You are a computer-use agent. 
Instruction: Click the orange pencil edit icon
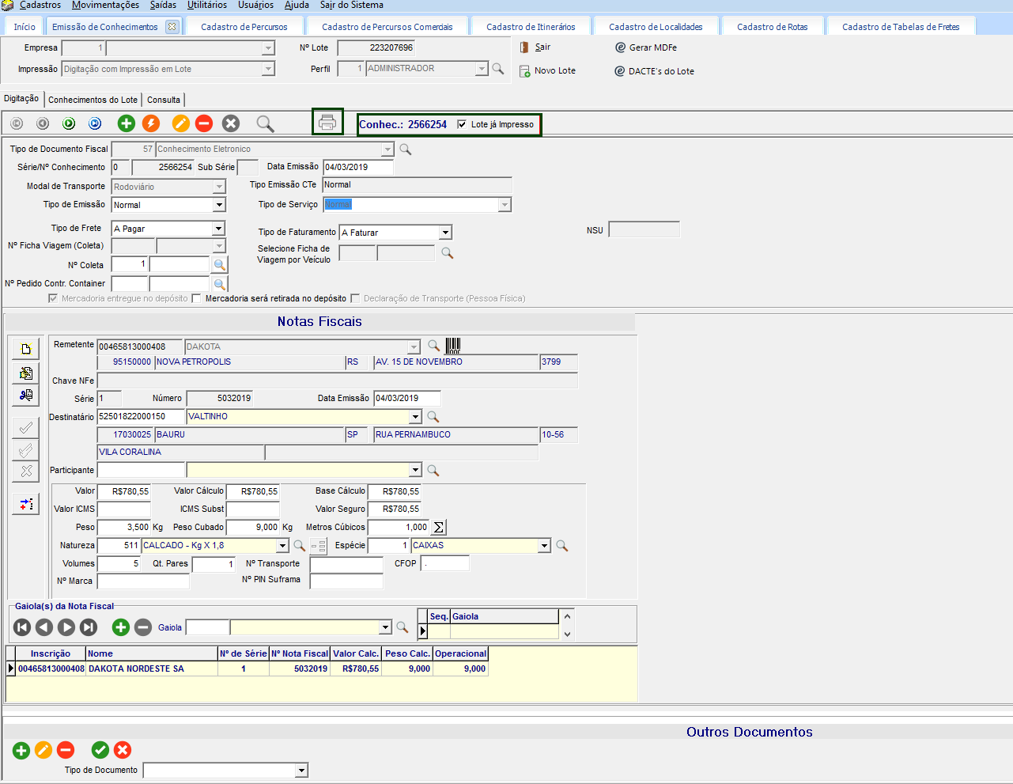click(x=180, y=123)
